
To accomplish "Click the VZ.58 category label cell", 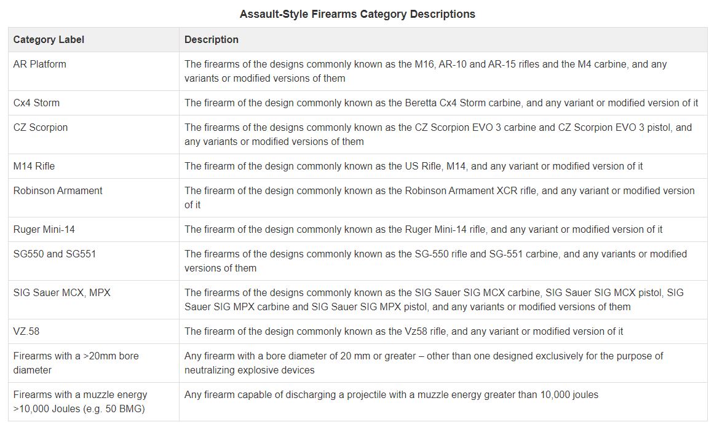I will pos(26,331).
